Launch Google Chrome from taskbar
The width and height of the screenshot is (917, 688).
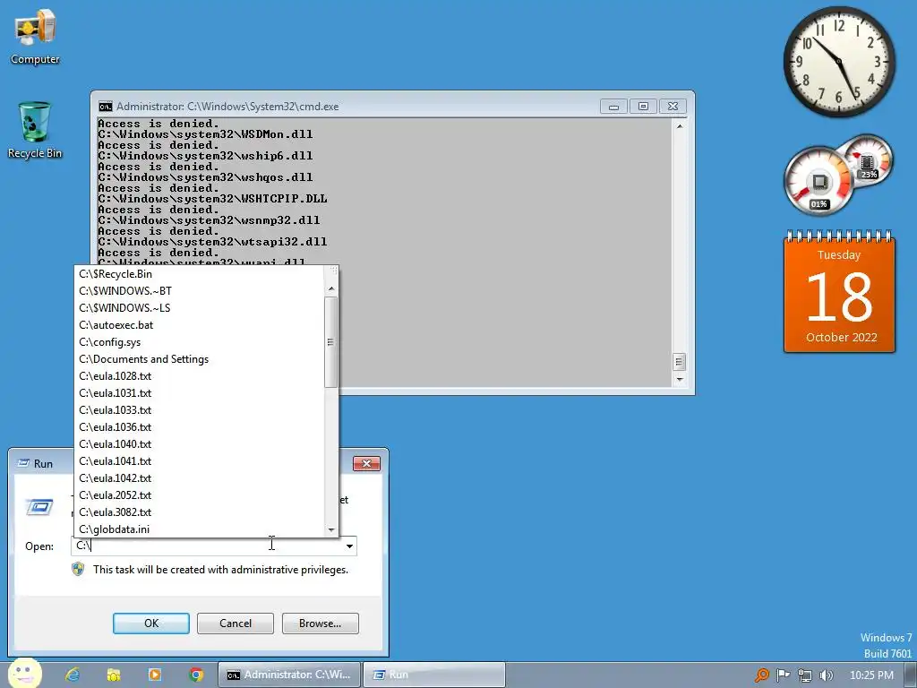pos(196,675)
